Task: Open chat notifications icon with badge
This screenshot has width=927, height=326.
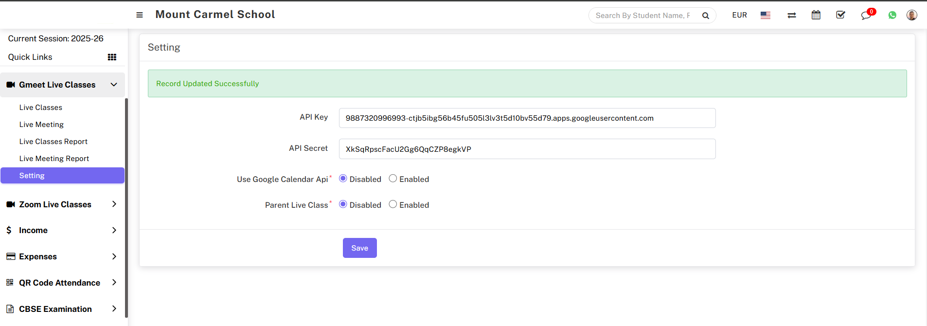Action: (866, 15)
